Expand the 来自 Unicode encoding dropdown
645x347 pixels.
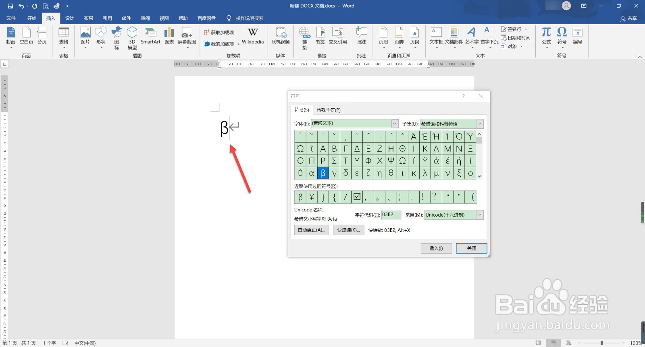[x=480, y=215]
